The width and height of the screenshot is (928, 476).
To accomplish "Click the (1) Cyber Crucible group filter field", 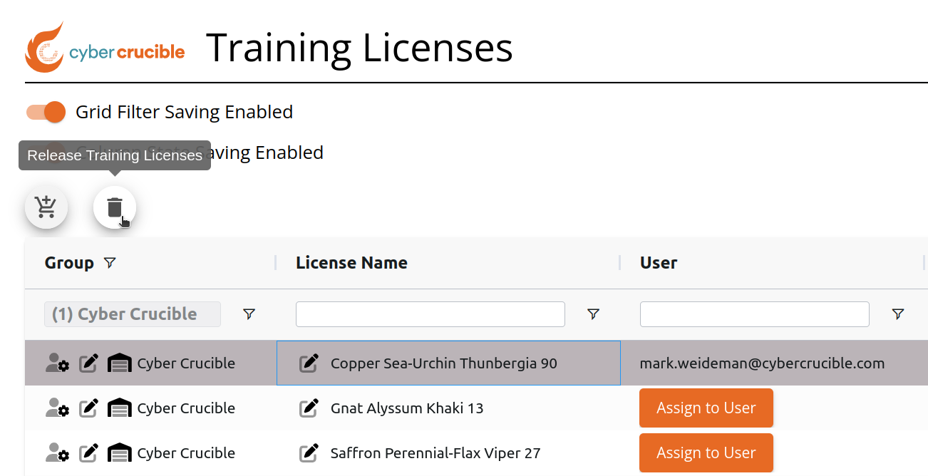I will [x=133, y=314].
